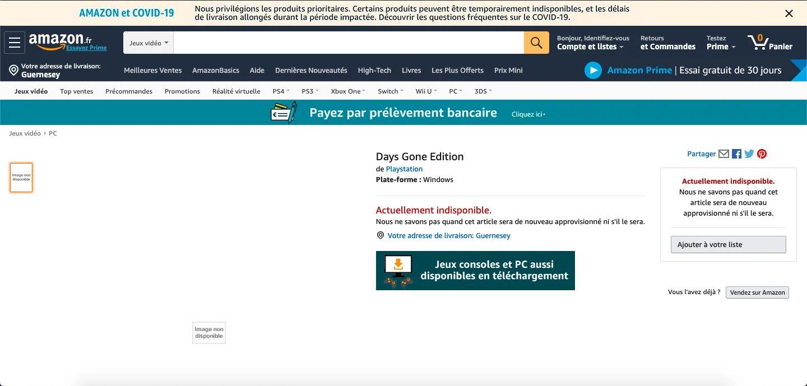The image size is (807, 386).
Task: Click Ajouter à votre liste button
Action: coord(728,245)
